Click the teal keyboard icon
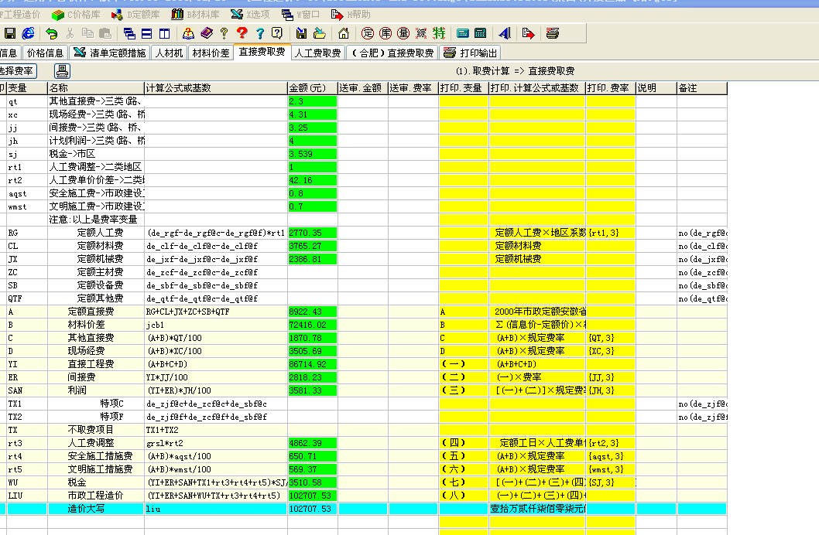The image size is (819, 535). click(x=463, y=33)
